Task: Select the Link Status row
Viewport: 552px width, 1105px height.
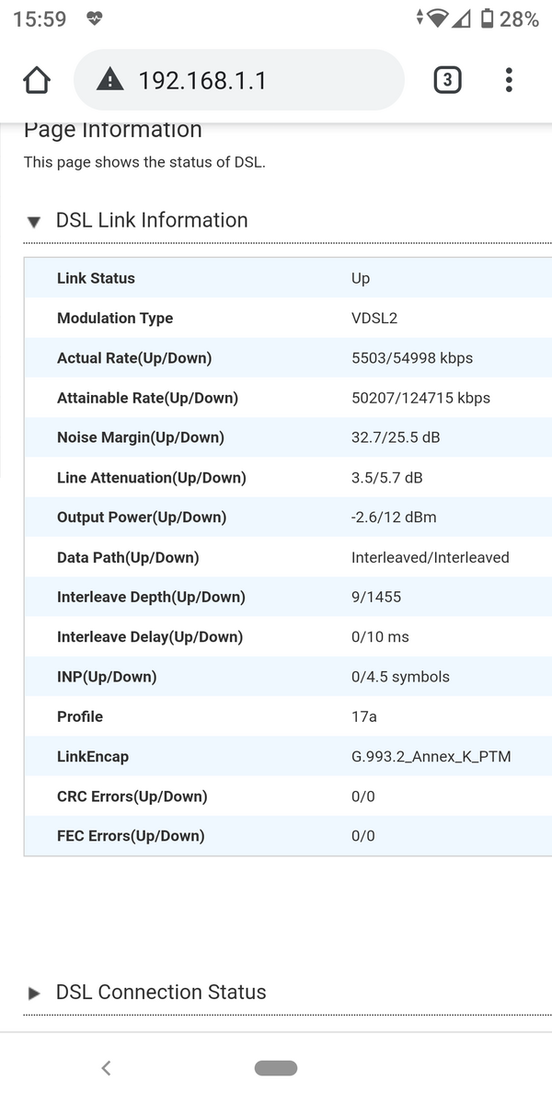Action: click(288, 278)
